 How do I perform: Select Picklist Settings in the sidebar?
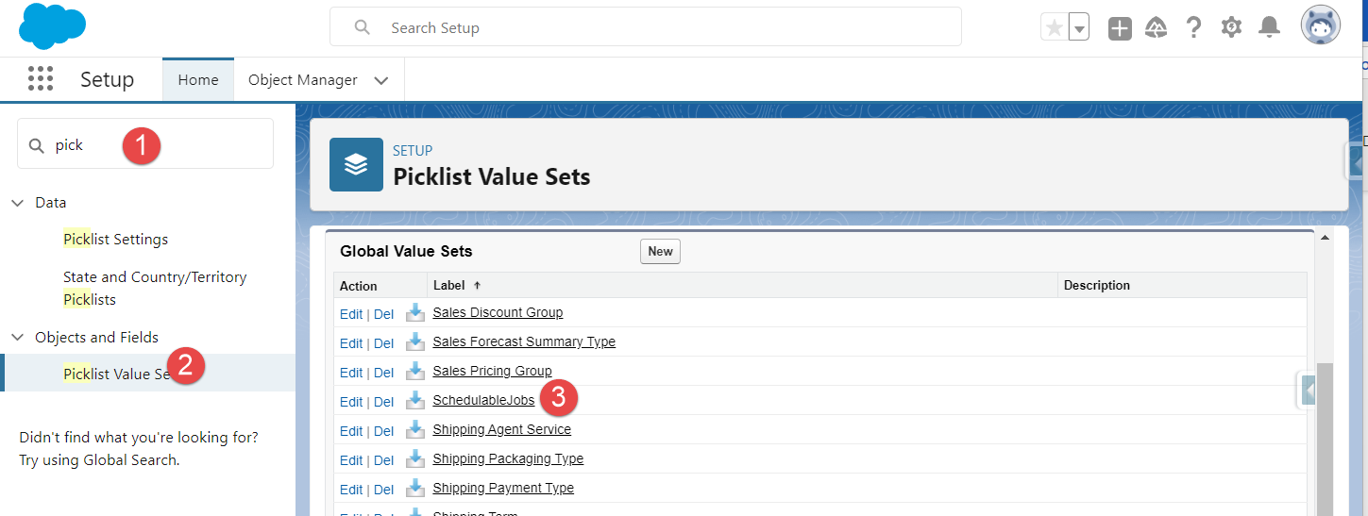coord(115,239)
